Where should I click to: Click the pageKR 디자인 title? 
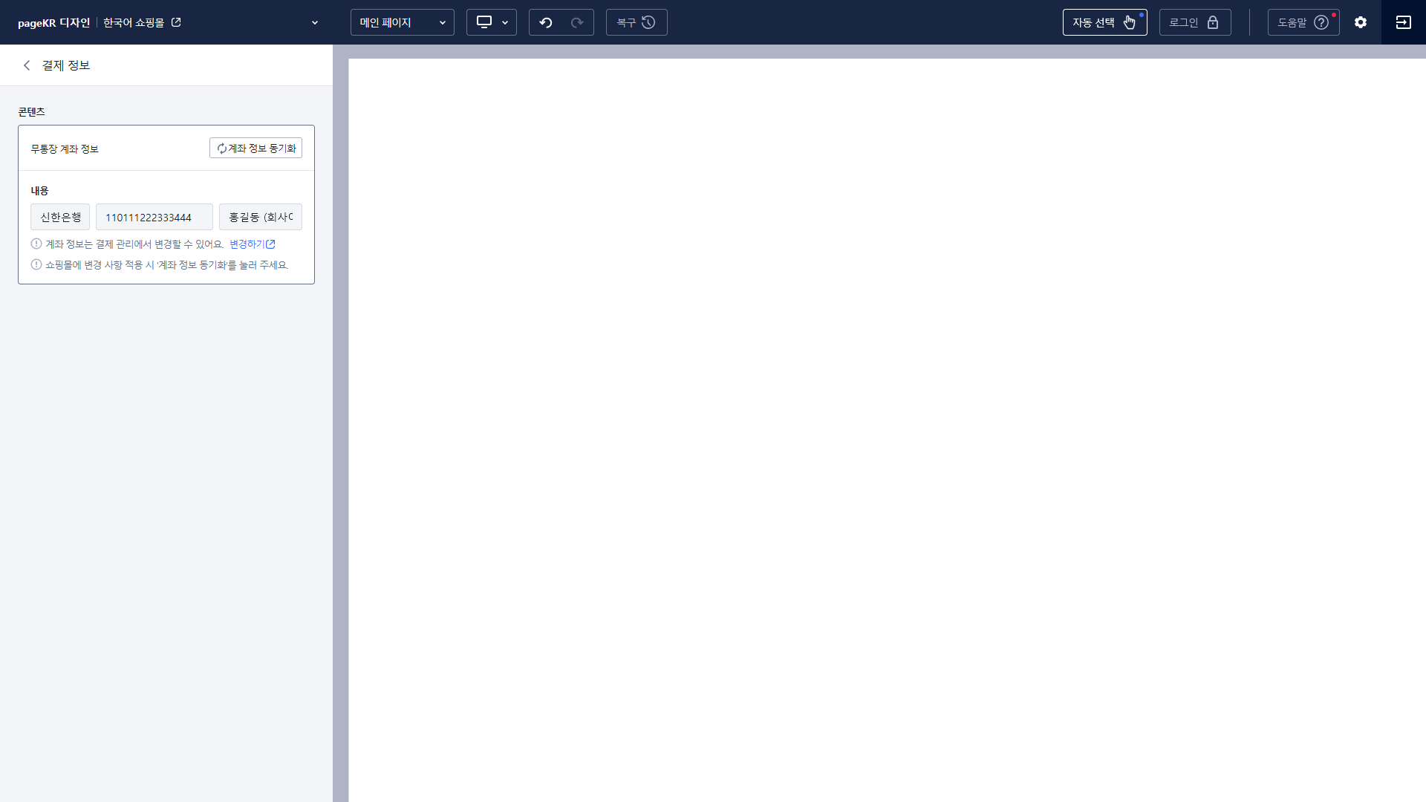53,23
